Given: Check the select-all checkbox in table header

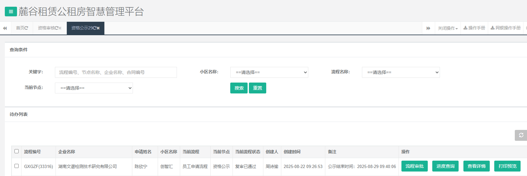Looking at the screenshot, I should [x=16, y=151].
